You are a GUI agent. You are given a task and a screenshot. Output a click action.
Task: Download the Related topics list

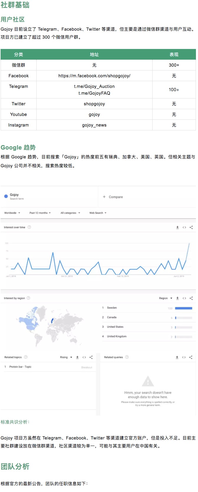tap(77, 357)
